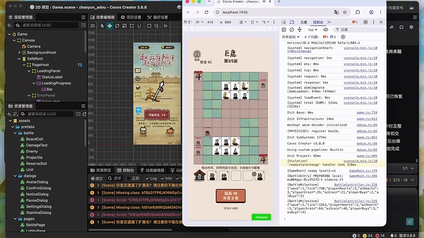Collapse the SafeRoot node

(x=19, y=59)
